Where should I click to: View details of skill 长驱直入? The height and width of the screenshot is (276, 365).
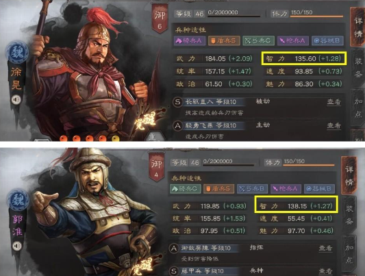[333, 102]
